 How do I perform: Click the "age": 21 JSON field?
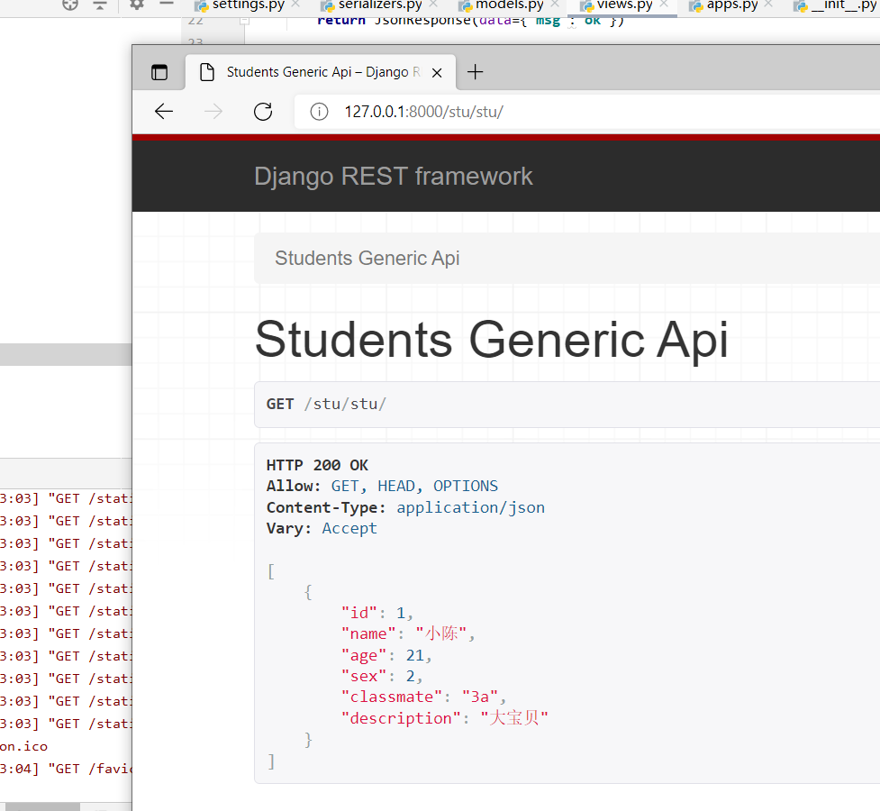click(386, 656)
